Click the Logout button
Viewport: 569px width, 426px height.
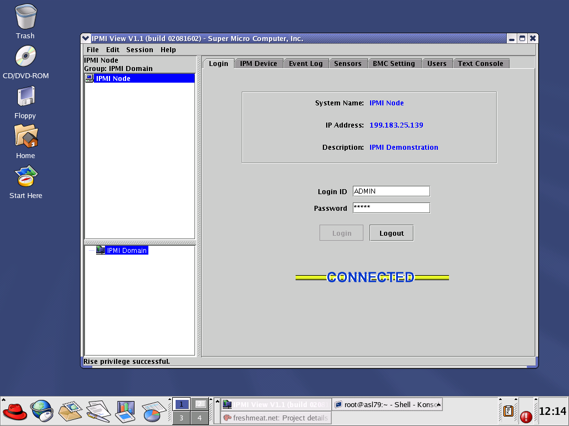(x=392, y=233)
